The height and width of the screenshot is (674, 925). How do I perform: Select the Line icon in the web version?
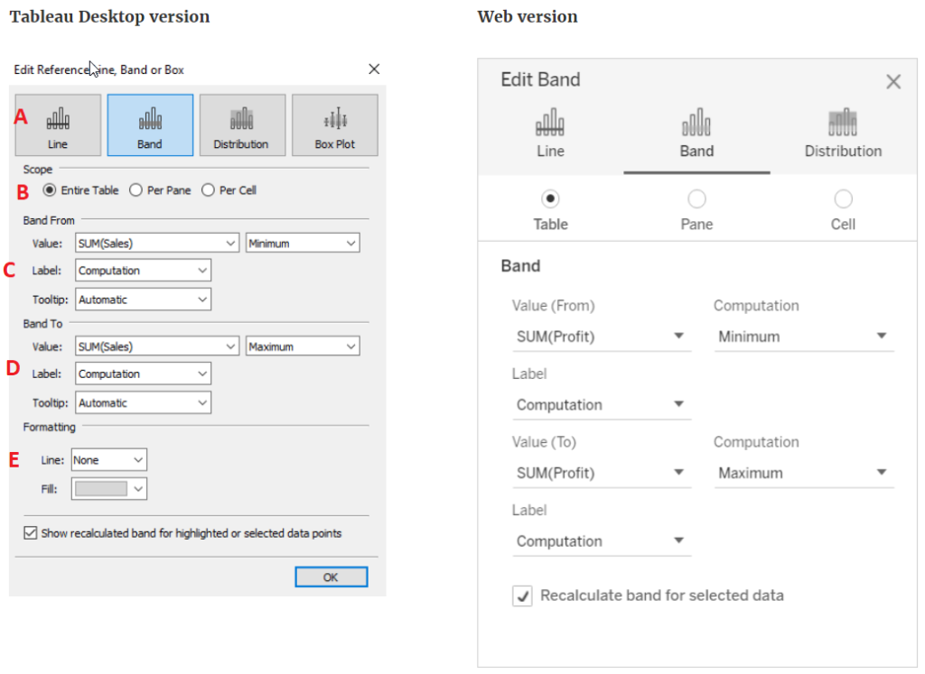(550, 132)
